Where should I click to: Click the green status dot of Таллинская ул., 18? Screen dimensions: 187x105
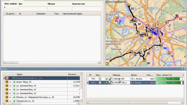[x=14, y=101]
